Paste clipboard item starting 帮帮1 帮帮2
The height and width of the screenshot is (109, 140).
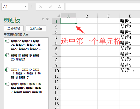click(26, 88)
